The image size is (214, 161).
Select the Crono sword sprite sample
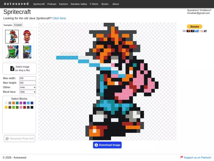tap(12, 37)
